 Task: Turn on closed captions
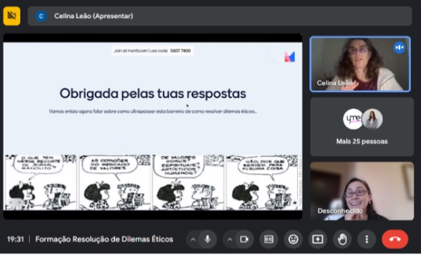(268, 239)
